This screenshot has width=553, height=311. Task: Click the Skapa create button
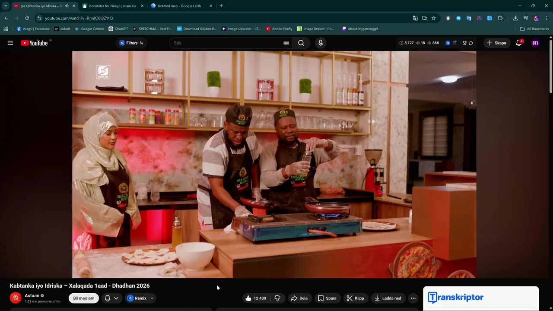[x=496, y=43]
